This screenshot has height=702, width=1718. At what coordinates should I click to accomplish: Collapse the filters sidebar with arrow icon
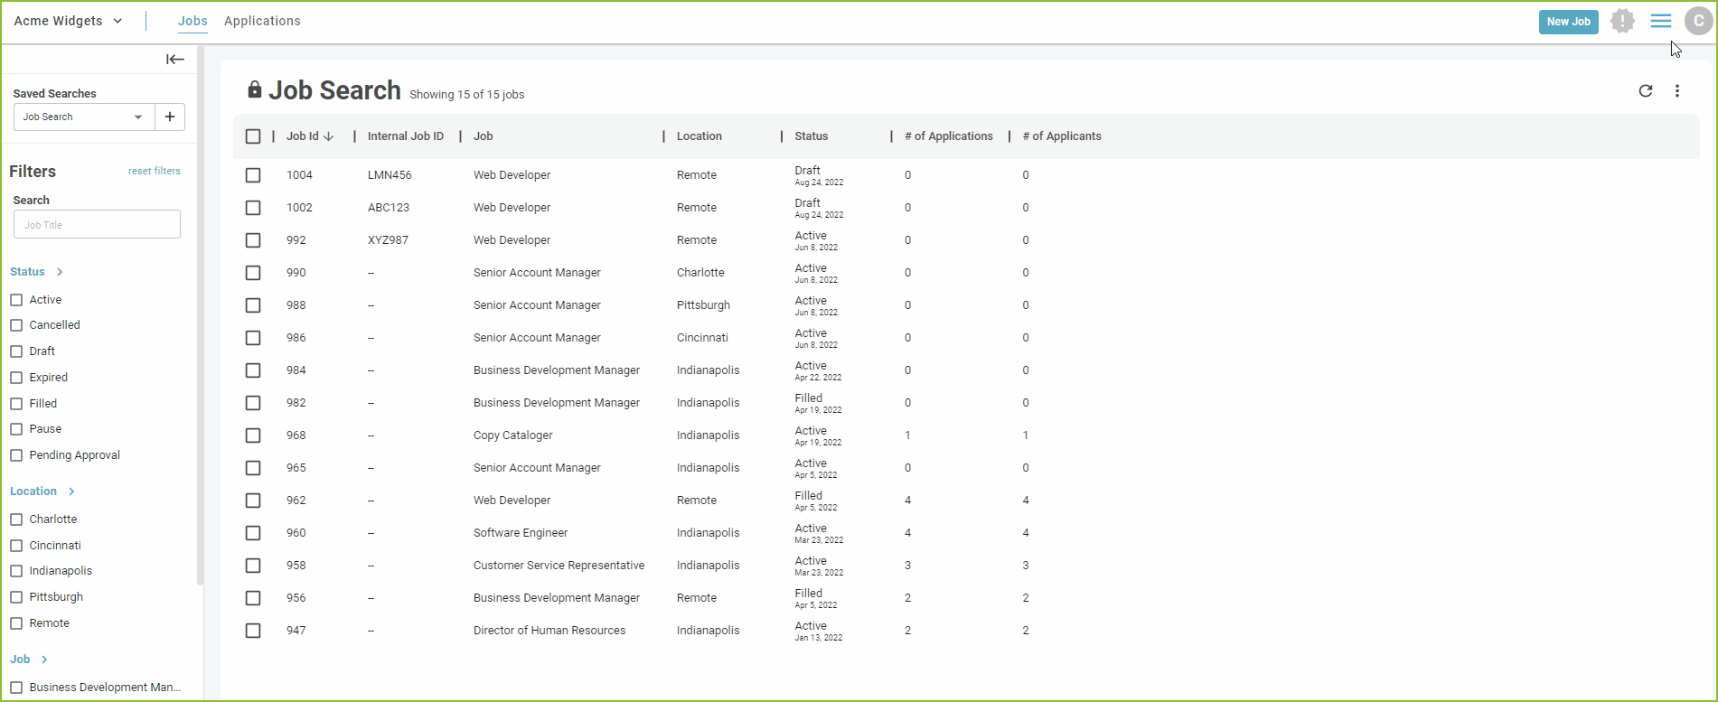coord(175,60)
